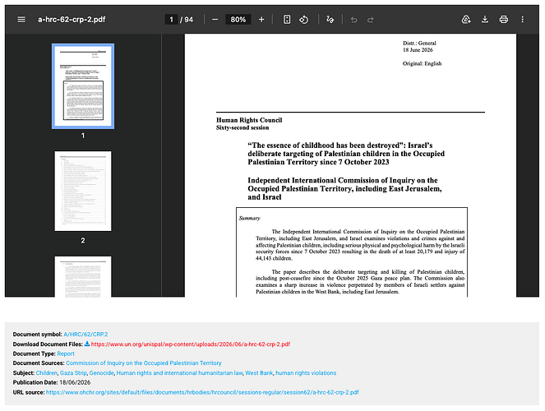Click the page number input field
Screen dimensions: 545x411
pyautogui.click(x=171, y=20)
